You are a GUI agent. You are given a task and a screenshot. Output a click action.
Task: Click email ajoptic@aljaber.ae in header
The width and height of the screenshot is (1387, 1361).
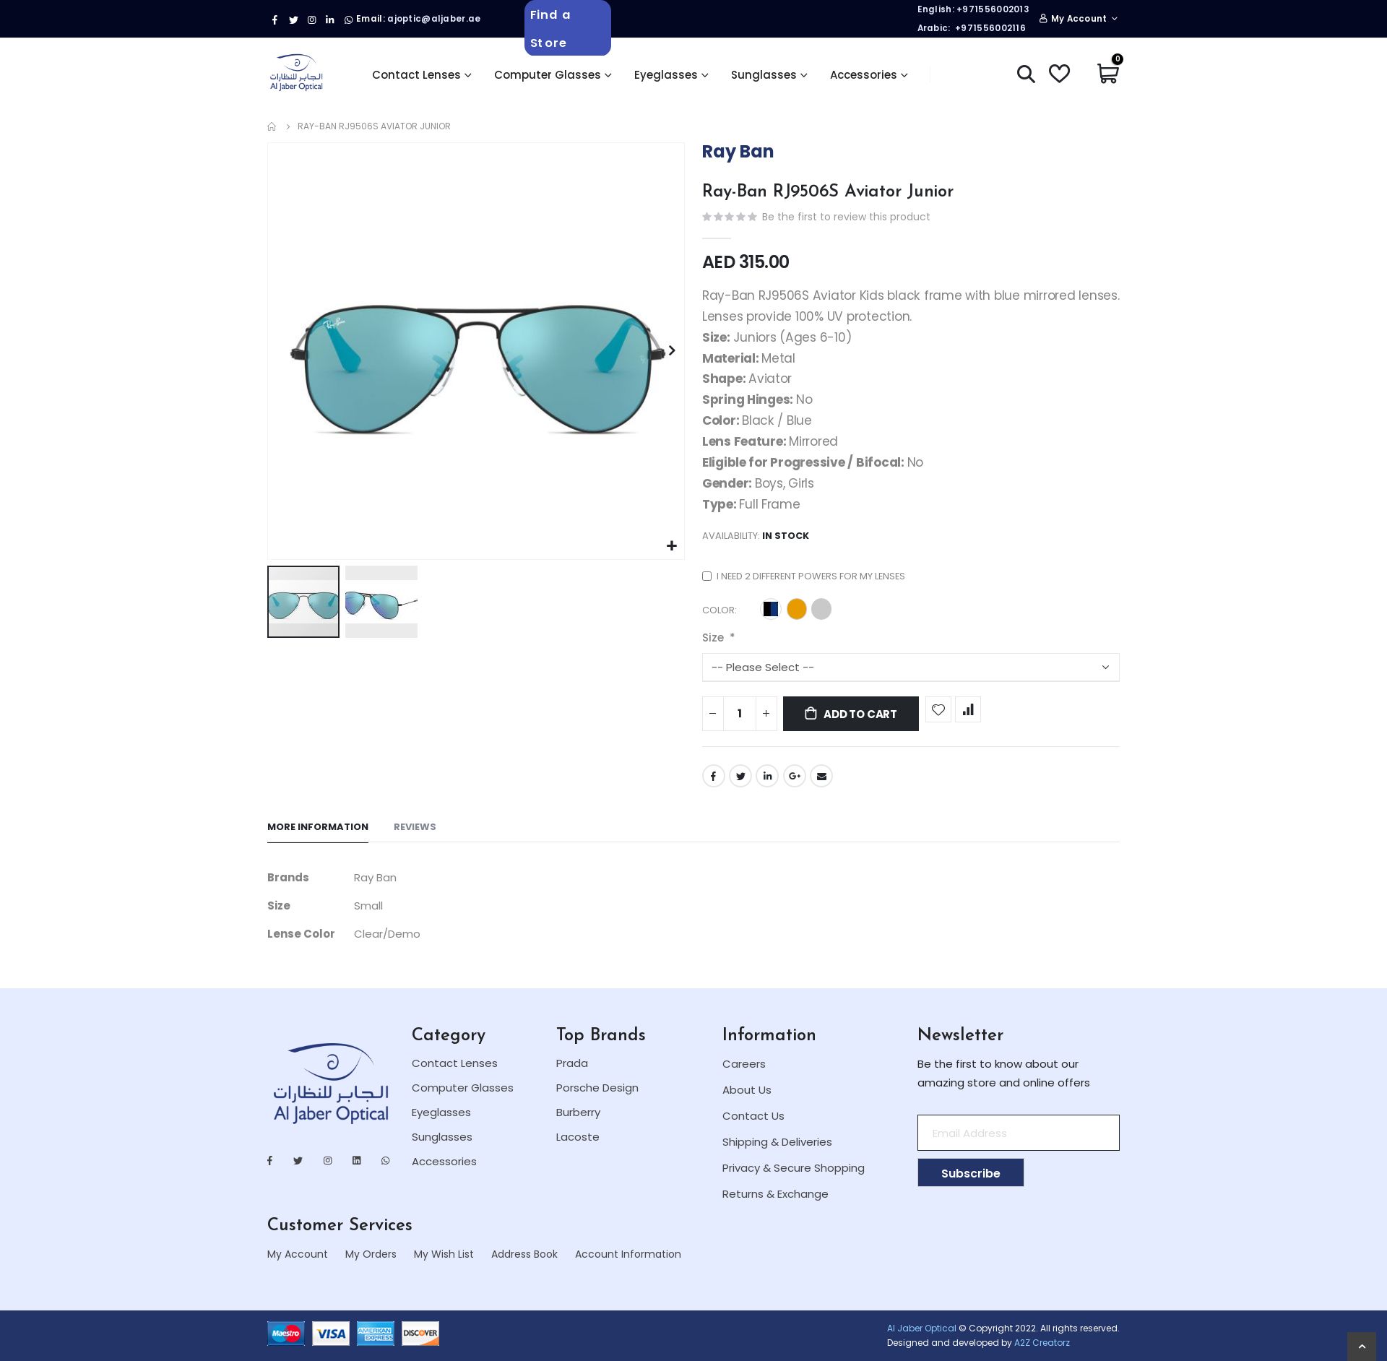(433, 19)
